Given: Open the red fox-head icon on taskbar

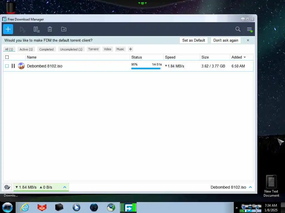Looking at the screenshot, I should tap(42, 207).
